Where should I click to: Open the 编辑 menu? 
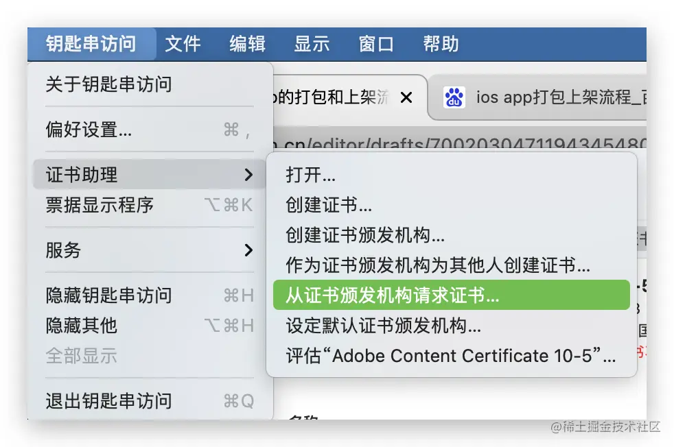(x=246, y=44)
